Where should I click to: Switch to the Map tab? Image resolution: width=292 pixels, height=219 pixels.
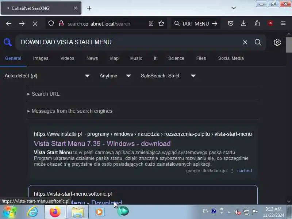pos(114,58)
